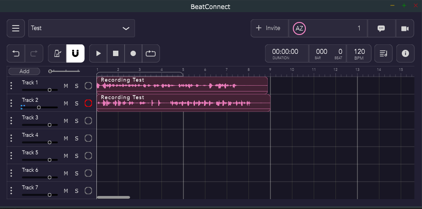Start video call with camera icon
The image size is (422, 209).
405,28
